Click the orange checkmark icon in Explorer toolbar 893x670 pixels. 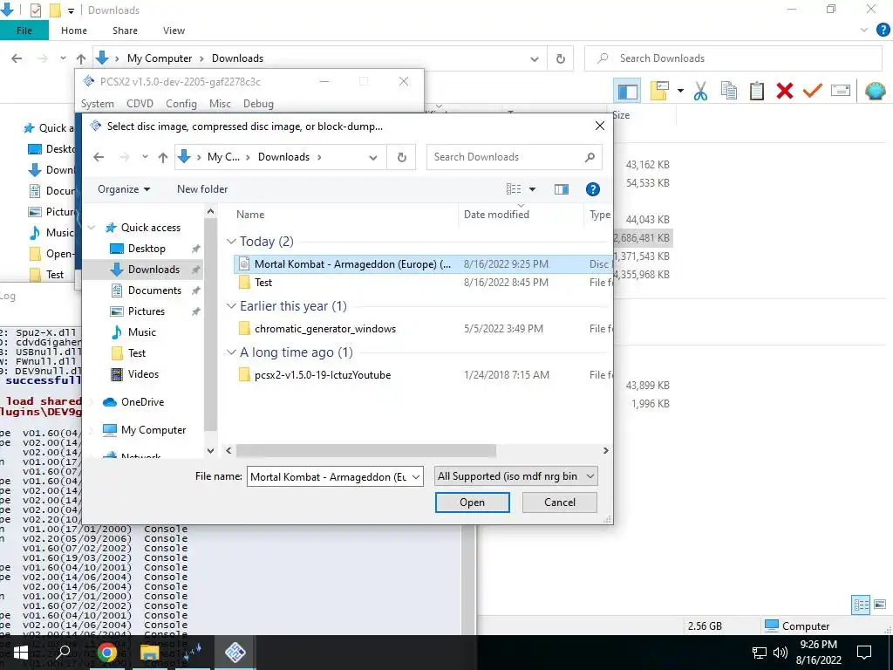click(x=812, y=91)
